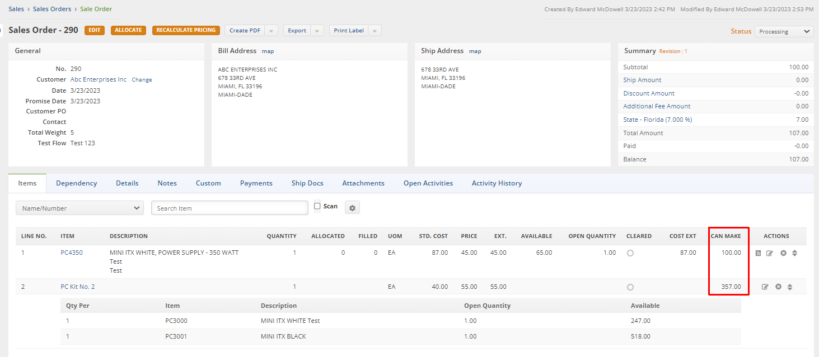Open the Sales breadcrumb link

16,9
